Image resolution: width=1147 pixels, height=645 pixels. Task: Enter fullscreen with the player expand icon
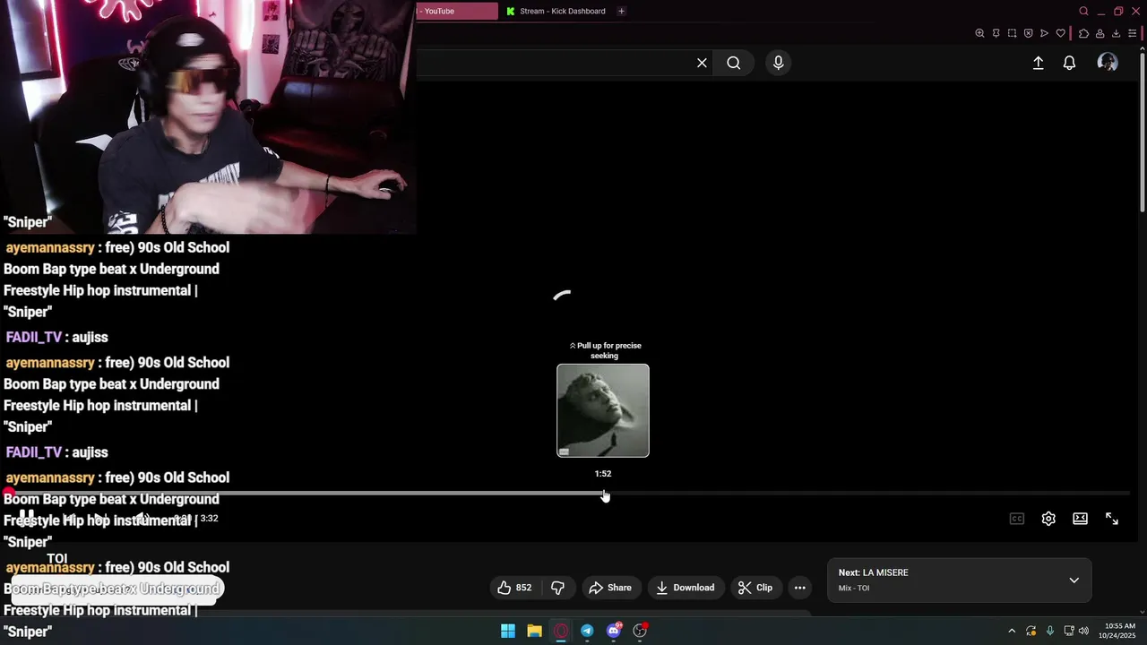click(x=1112, y=519)
